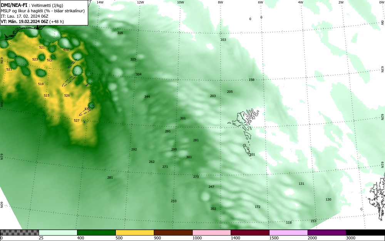
Task: Select the 292 value on the map
Action: point(134,149)
